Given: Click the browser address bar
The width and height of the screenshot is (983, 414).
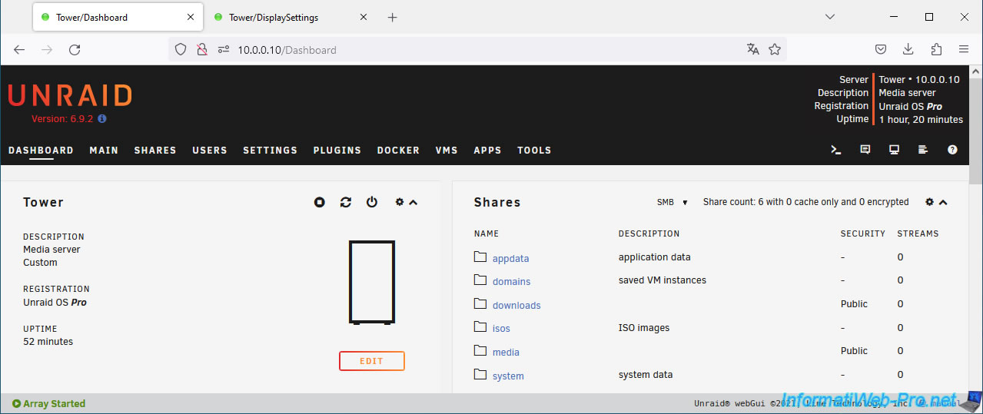Looking at the screenshot, I should click(477, 50).
